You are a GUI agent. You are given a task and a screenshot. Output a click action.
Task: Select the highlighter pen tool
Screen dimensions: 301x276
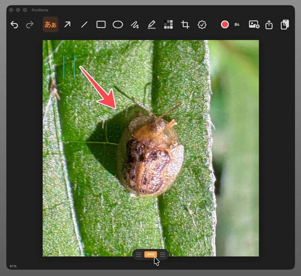point(152,25)
